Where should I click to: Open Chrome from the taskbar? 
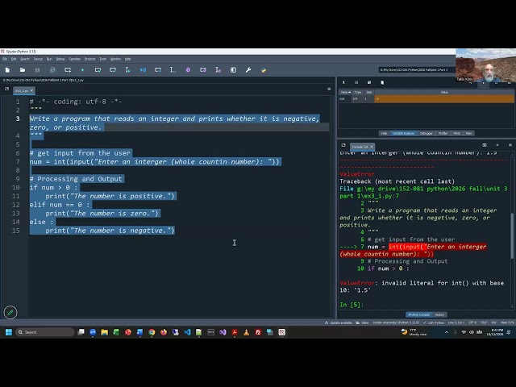[x=152, y=332]
